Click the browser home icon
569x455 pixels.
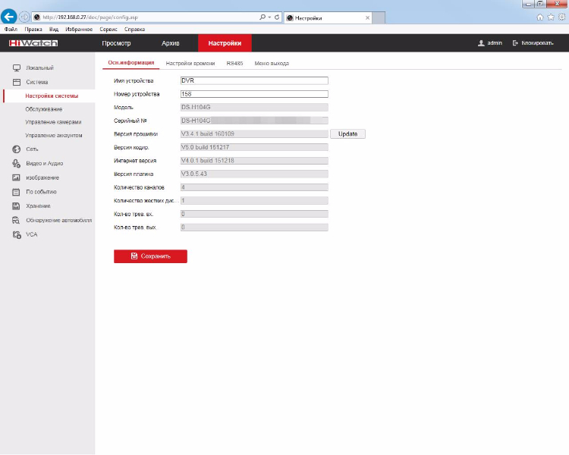click(x=540, y=17)
